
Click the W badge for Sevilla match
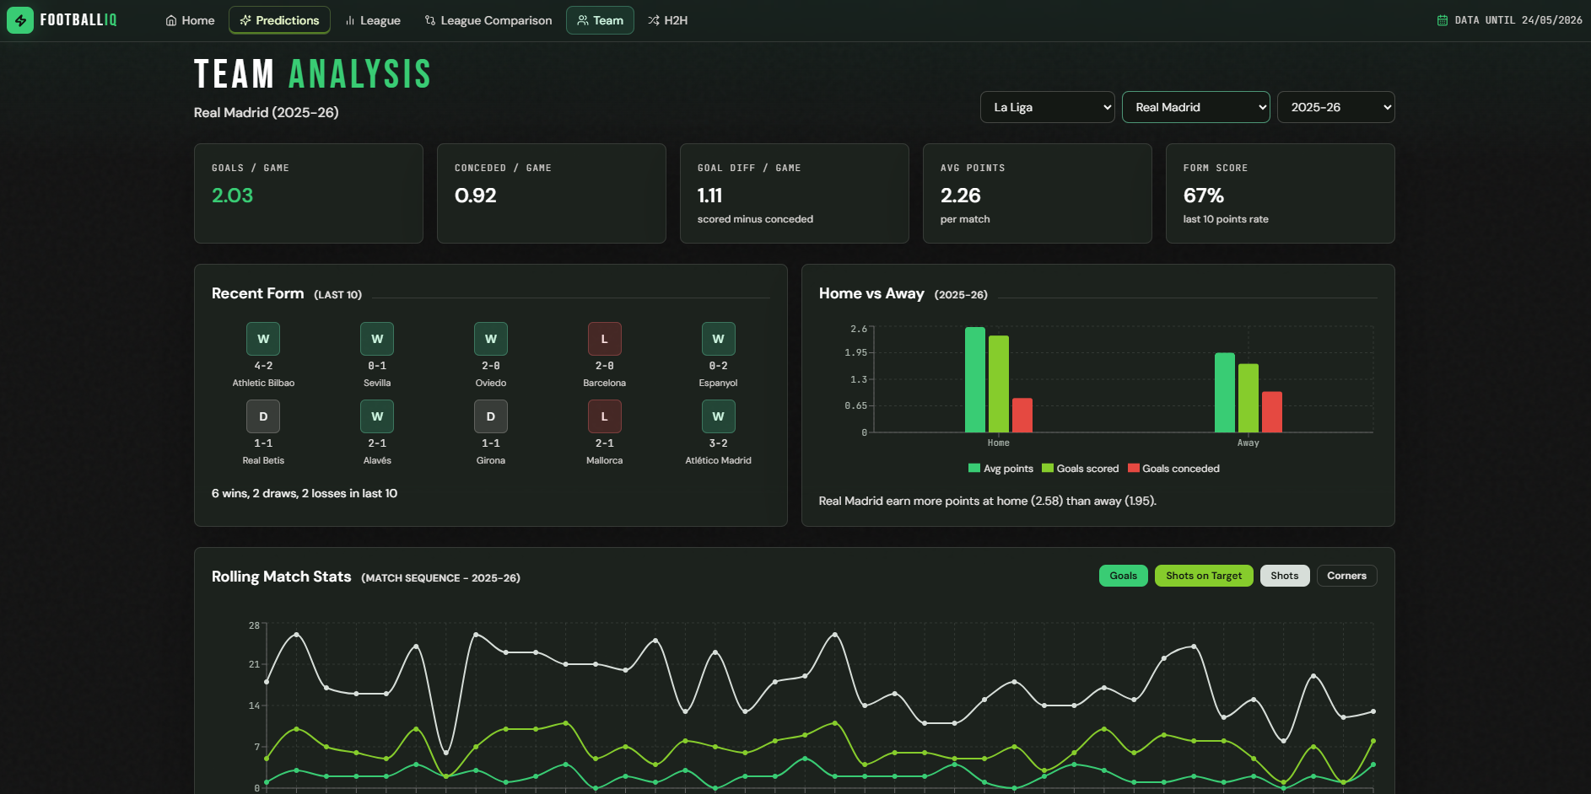(377, 339)
